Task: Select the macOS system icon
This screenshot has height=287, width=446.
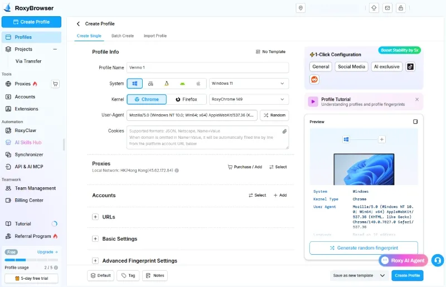Action: (151, 84)
